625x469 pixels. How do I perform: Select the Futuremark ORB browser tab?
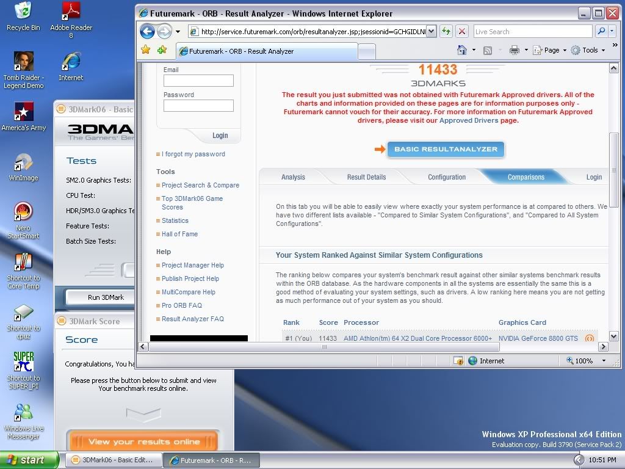pos(267,51)
